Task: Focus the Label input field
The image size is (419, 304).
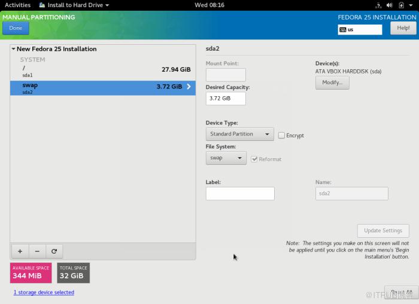Action: 240,194
